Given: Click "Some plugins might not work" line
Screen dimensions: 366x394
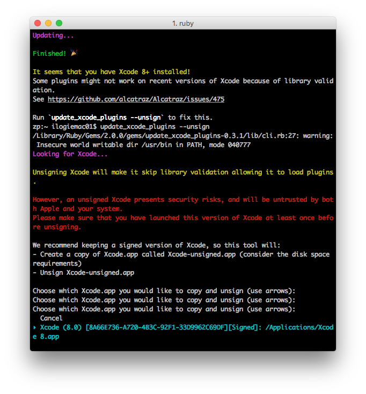Looking at the screenshot, I should click(x=183, y=81).
